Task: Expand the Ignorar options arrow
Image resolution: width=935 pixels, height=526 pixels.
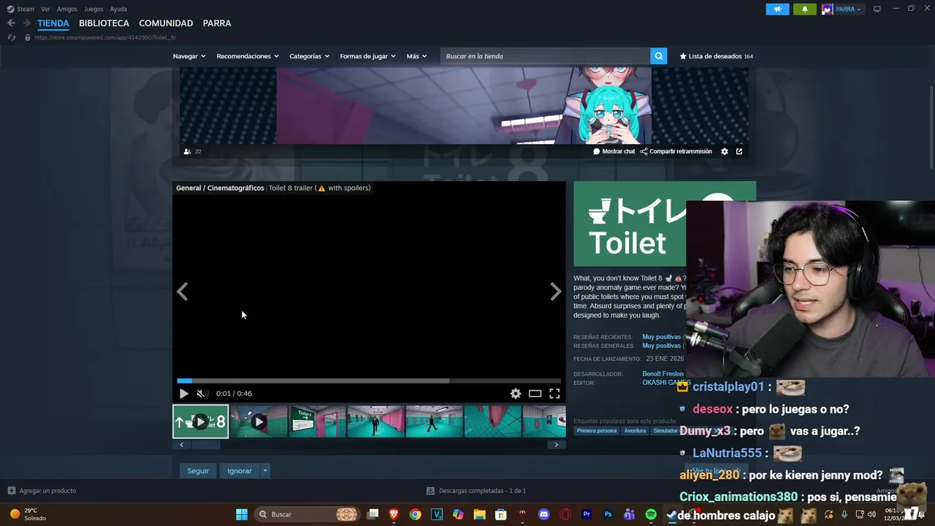Action: tap(265, 470)
